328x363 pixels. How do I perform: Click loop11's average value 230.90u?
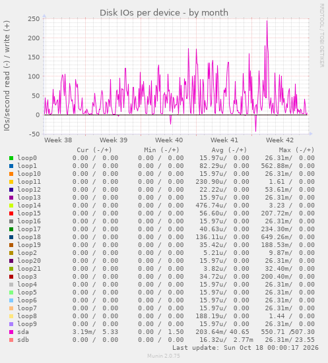(209, 182)
